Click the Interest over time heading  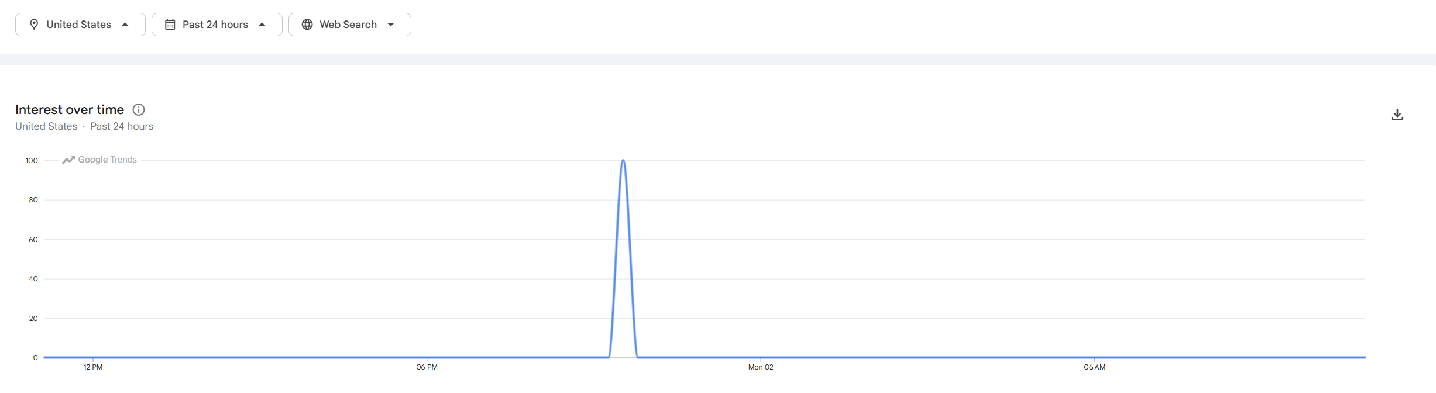click(70, 110)
